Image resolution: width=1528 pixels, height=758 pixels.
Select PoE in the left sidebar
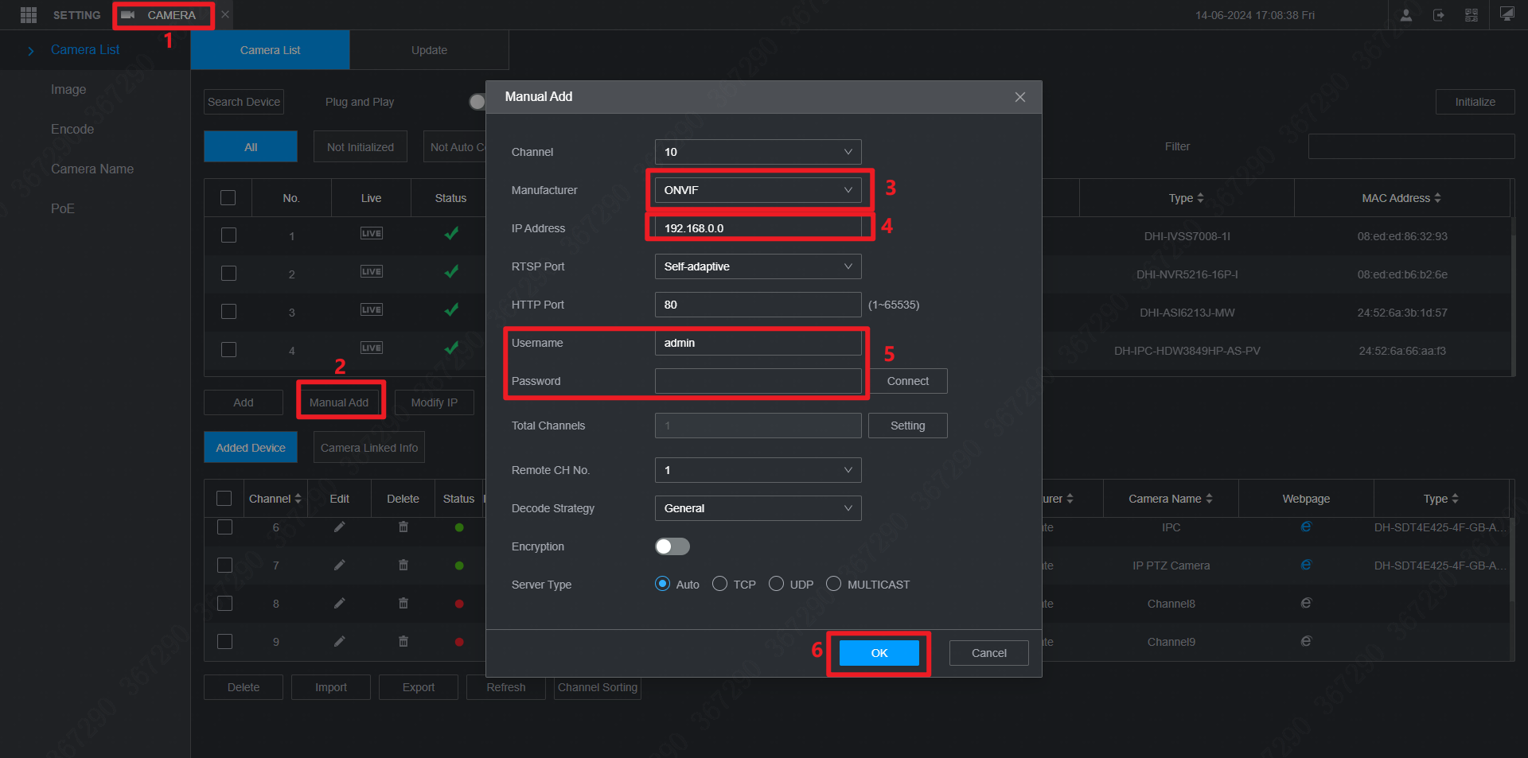(x=63, y=208)
